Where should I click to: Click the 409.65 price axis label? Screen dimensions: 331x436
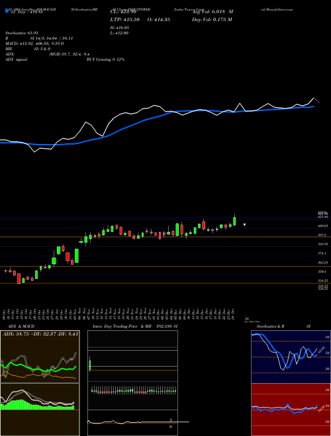point(322,226)
